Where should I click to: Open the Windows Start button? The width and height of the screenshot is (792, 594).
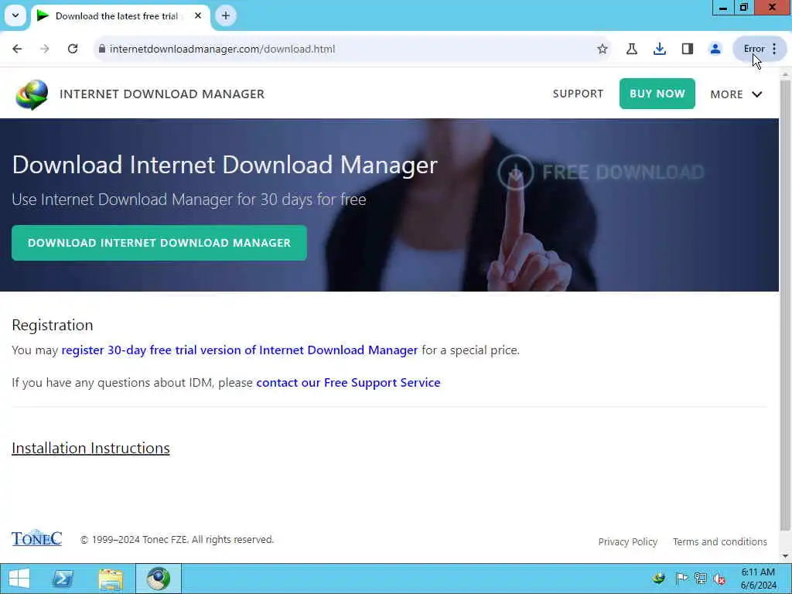pyautogui.click(x=19, y=579)
